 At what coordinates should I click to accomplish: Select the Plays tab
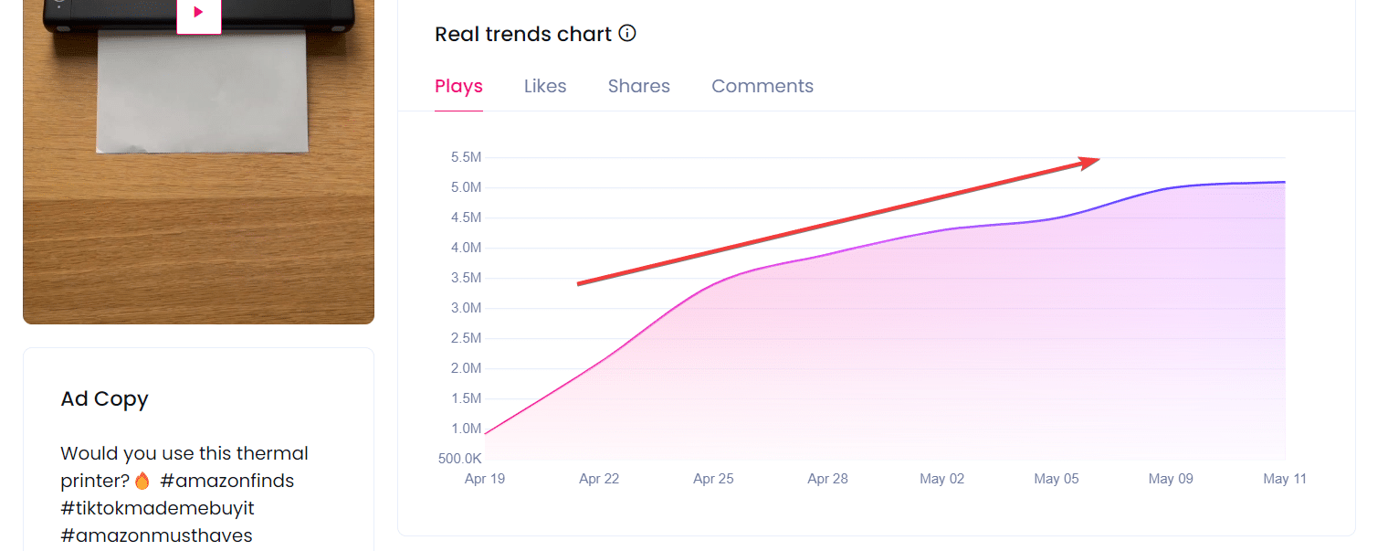coord(458,87)
